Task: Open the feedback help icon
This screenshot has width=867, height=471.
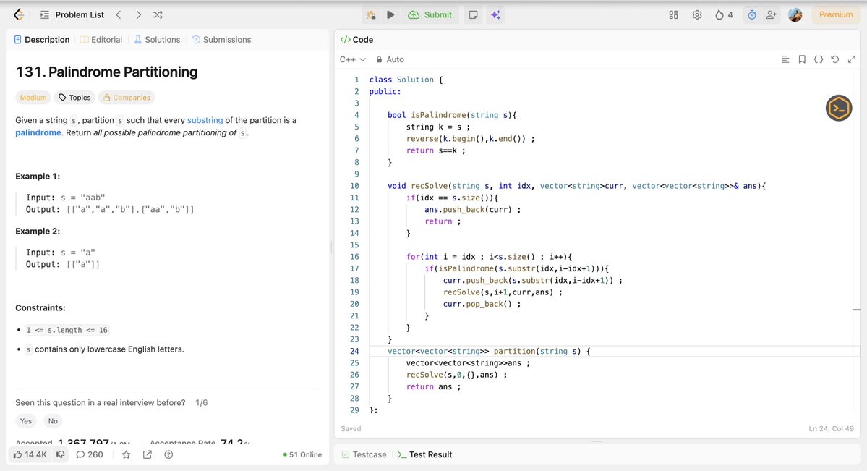Action: 168,454
